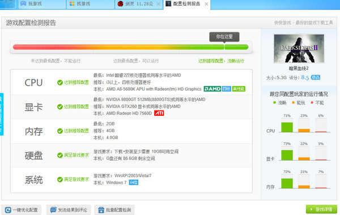Close the 配置检测报告 tab
The image size is (340, 215).
pos(206,4)
